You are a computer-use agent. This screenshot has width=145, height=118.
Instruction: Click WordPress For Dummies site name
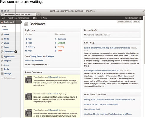(19, 18)
